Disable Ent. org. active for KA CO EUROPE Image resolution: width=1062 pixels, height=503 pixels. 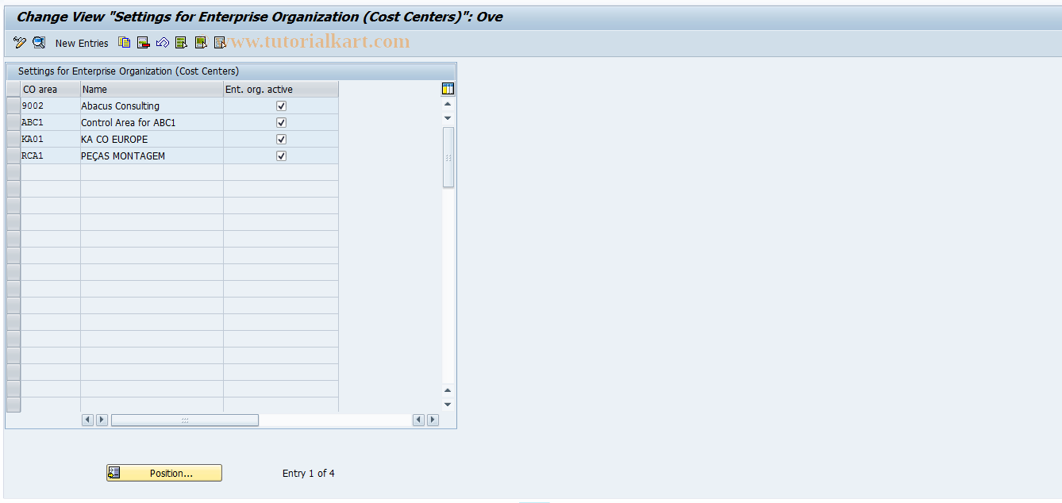(281, 139)
